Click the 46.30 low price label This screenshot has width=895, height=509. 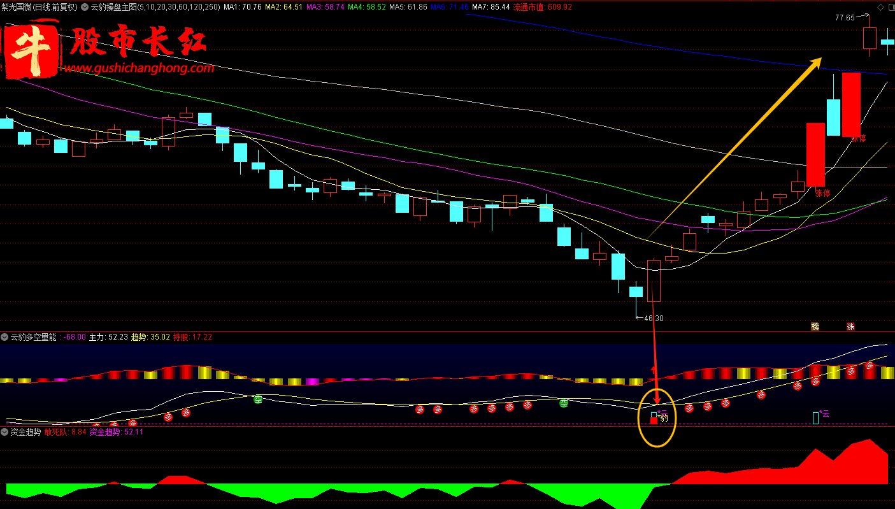click(x=654, y=319)
